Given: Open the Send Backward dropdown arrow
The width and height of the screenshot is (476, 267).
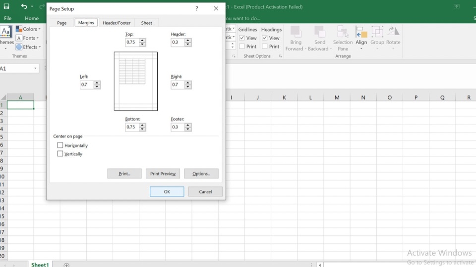Looking at the screenshot, I should click(331, 49).
